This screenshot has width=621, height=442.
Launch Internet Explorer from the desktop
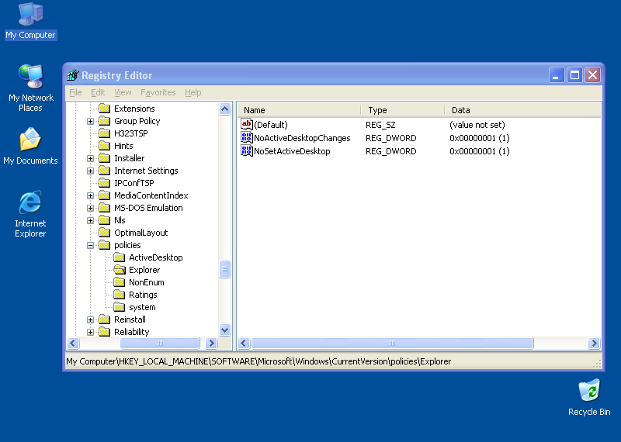tap(30, 214)
